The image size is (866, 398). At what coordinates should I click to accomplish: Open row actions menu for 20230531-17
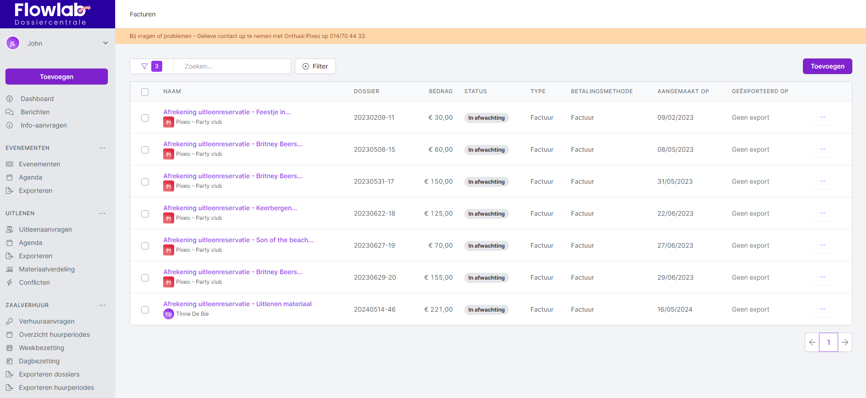[822, 181]
